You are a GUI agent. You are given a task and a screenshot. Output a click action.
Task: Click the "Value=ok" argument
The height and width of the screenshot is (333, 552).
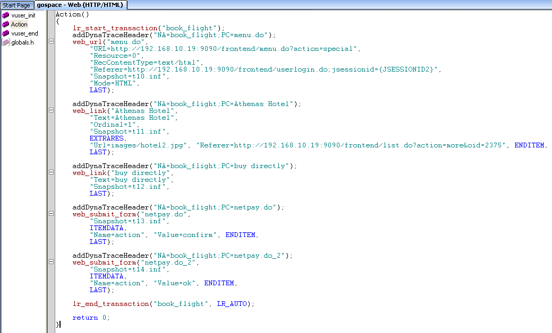175,283
